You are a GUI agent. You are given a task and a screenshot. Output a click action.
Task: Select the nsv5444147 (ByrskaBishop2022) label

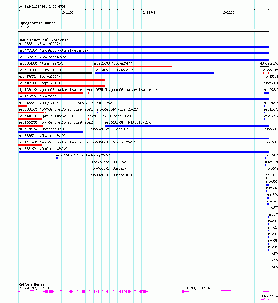pos(83,156)
